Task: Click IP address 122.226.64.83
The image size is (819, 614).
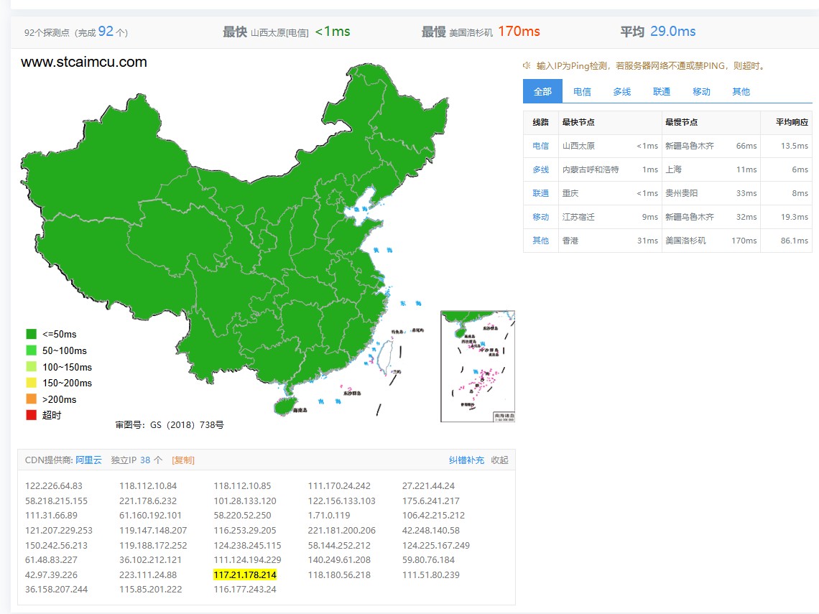Action: [54, 485]
